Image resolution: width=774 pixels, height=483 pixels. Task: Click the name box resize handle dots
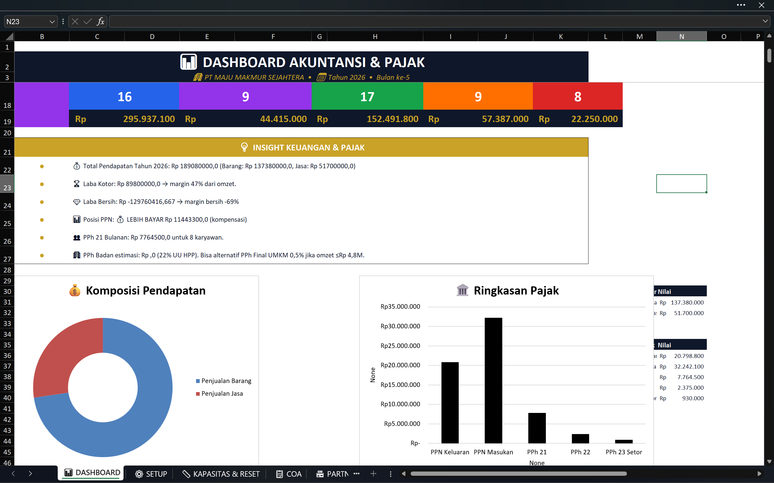coord(63,21)
